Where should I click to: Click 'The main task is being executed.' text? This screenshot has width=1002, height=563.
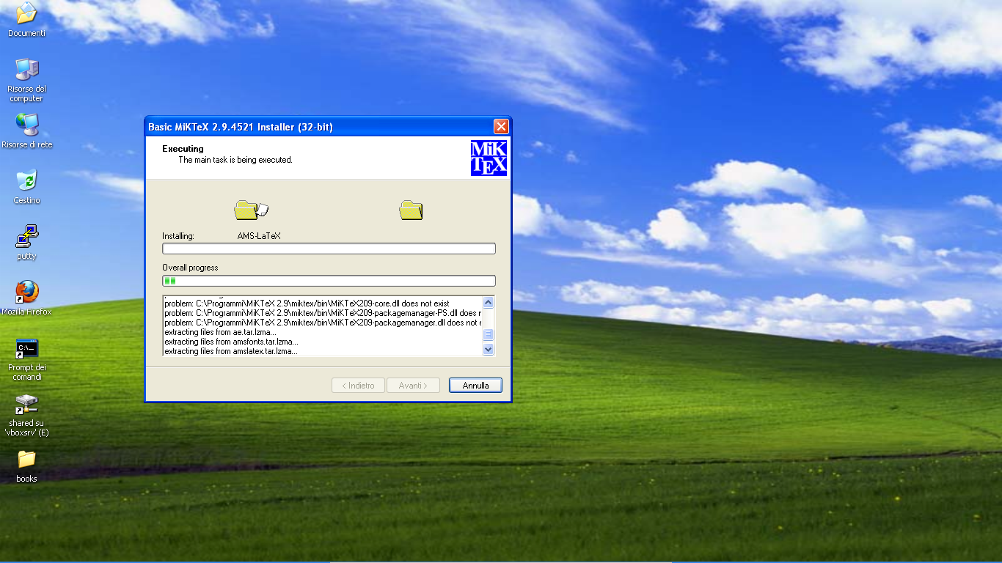(x=235, y=160)
